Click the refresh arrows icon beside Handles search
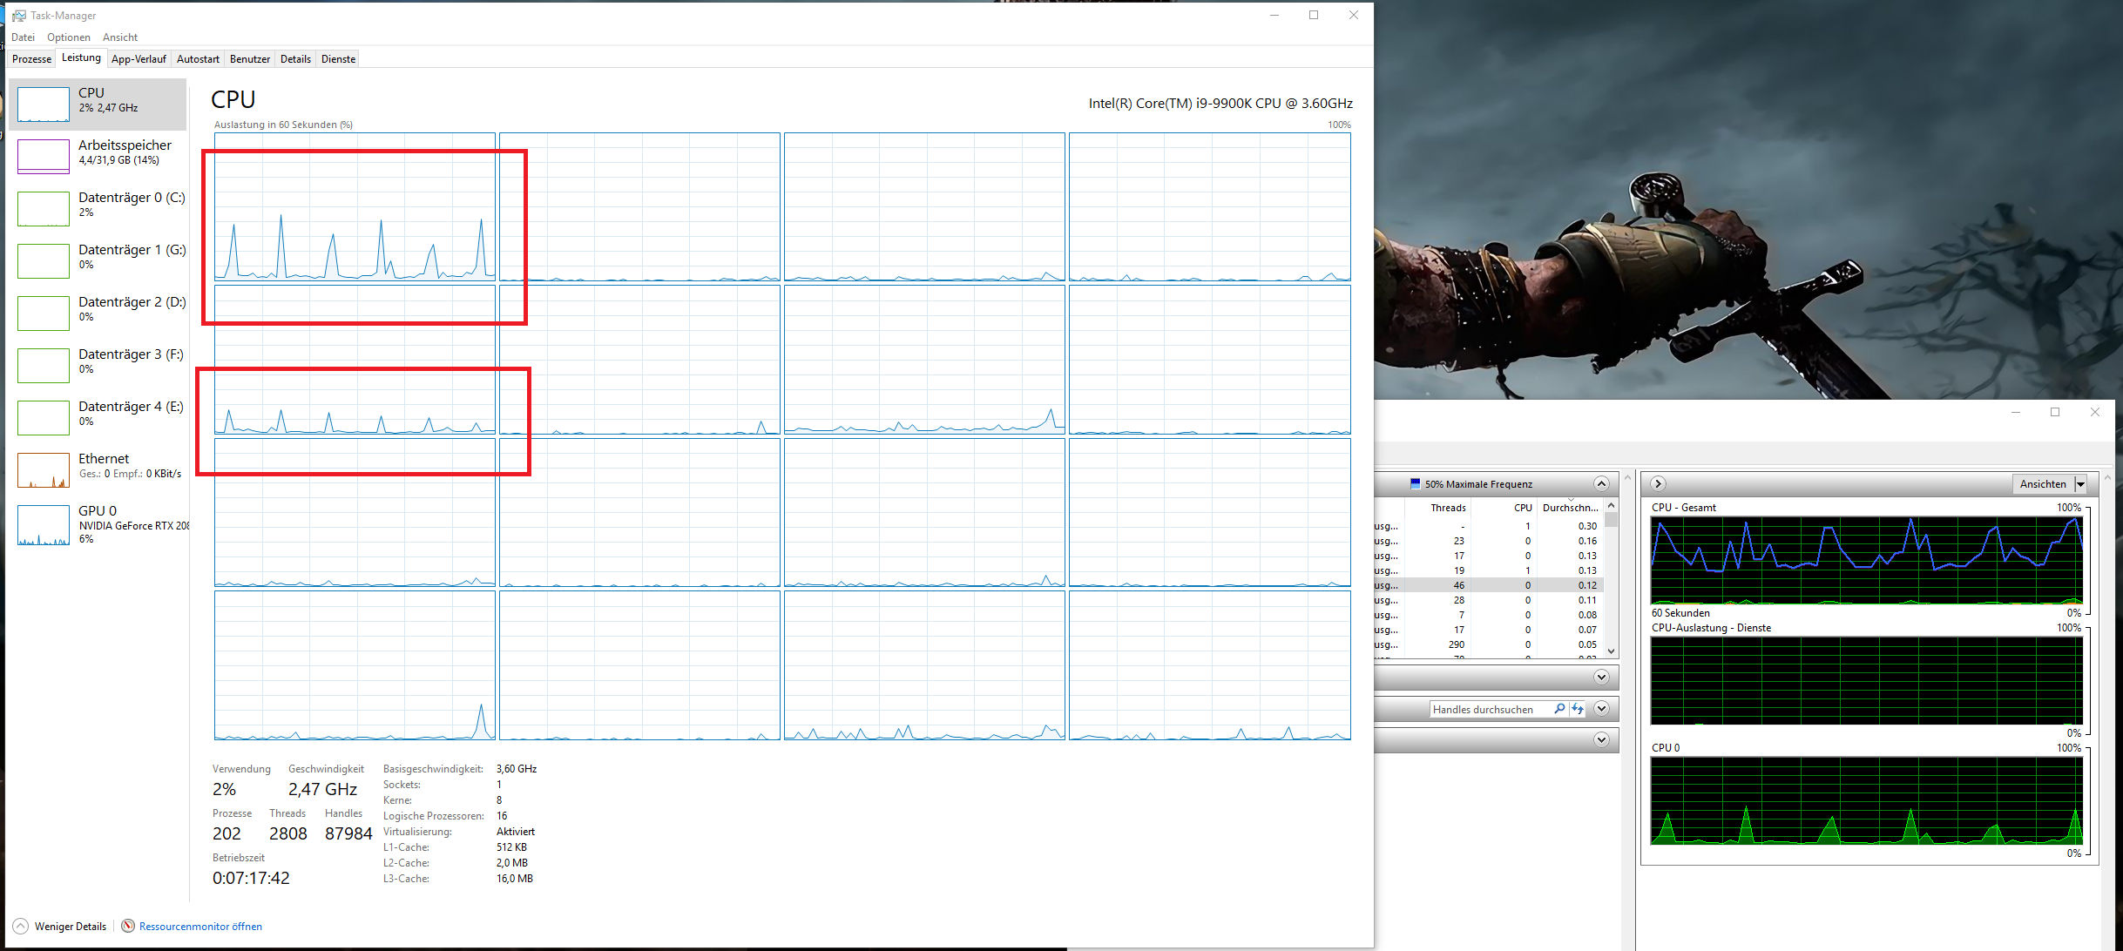Viewport: 2123px width, 951px height. click(1577, 709)
